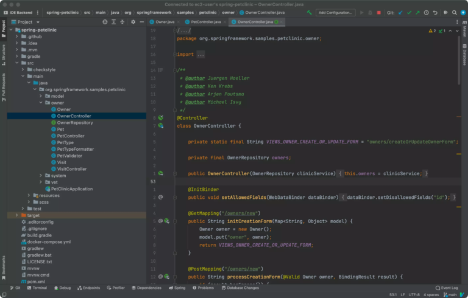
Task: Open Database Changes tool window
Action: (240, 288)
